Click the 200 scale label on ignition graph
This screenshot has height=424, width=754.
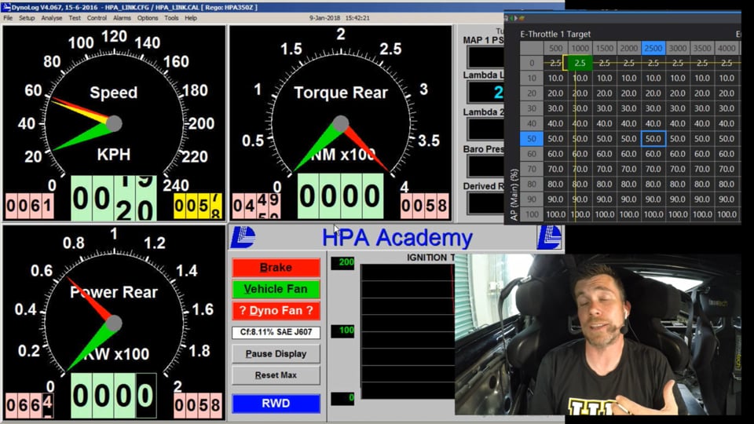click(343, 262)
